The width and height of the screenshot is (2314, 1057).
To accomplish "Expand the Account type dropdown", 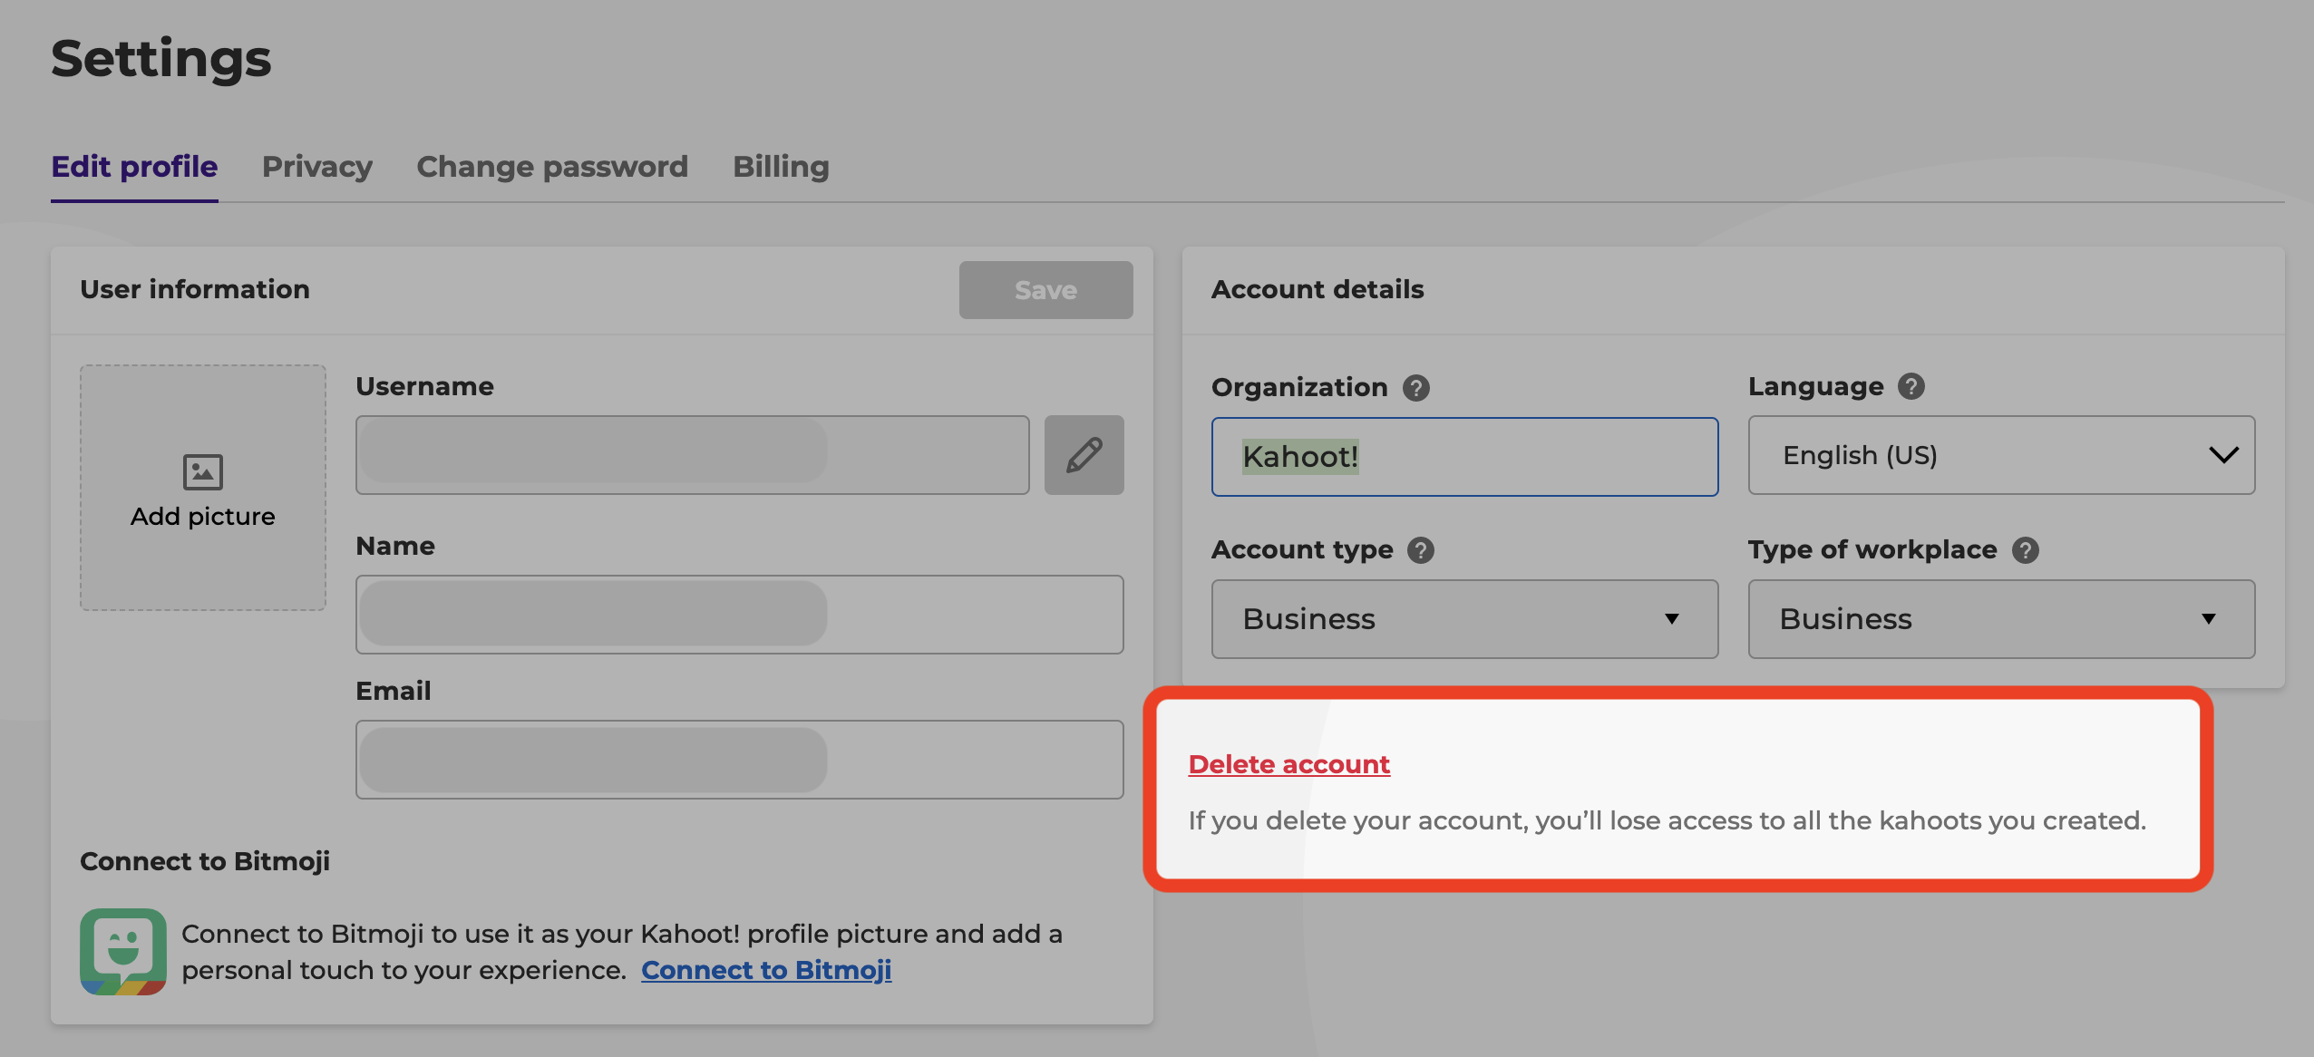I will pos(1461,618).
